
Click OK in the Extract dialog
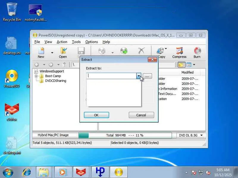(x=96, y=115)
